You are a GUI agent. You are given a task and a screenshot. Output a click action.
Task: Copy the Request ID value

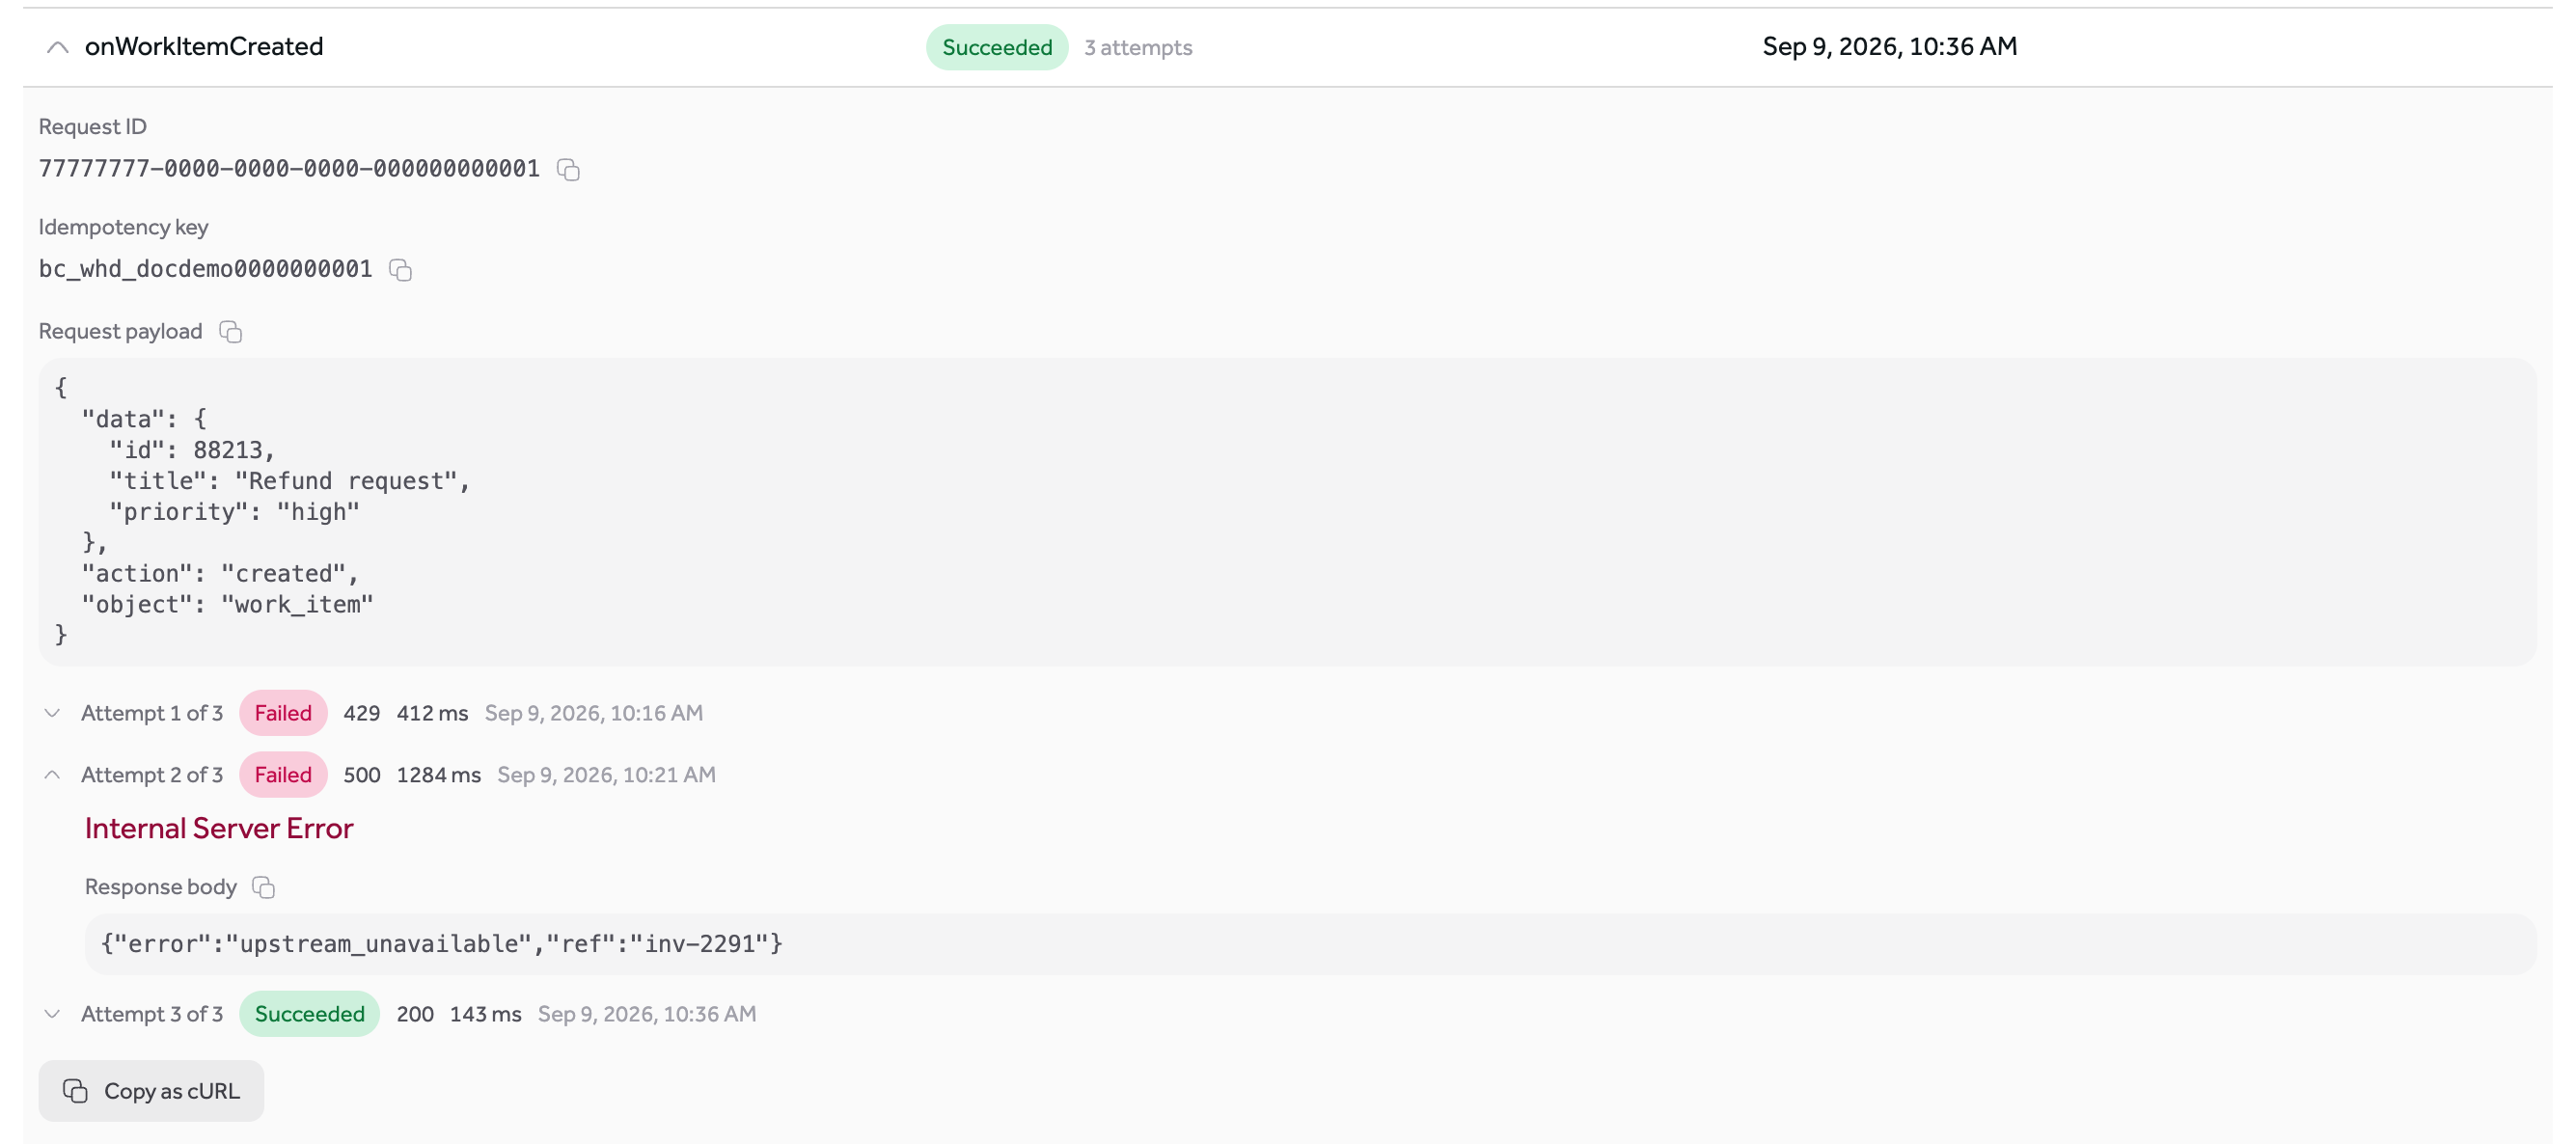568,169
